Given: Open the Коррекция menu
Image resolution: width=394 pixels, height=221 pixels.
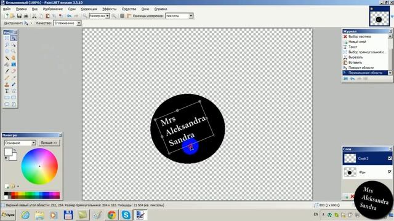Looking at the screenshot, I should 89,9.
